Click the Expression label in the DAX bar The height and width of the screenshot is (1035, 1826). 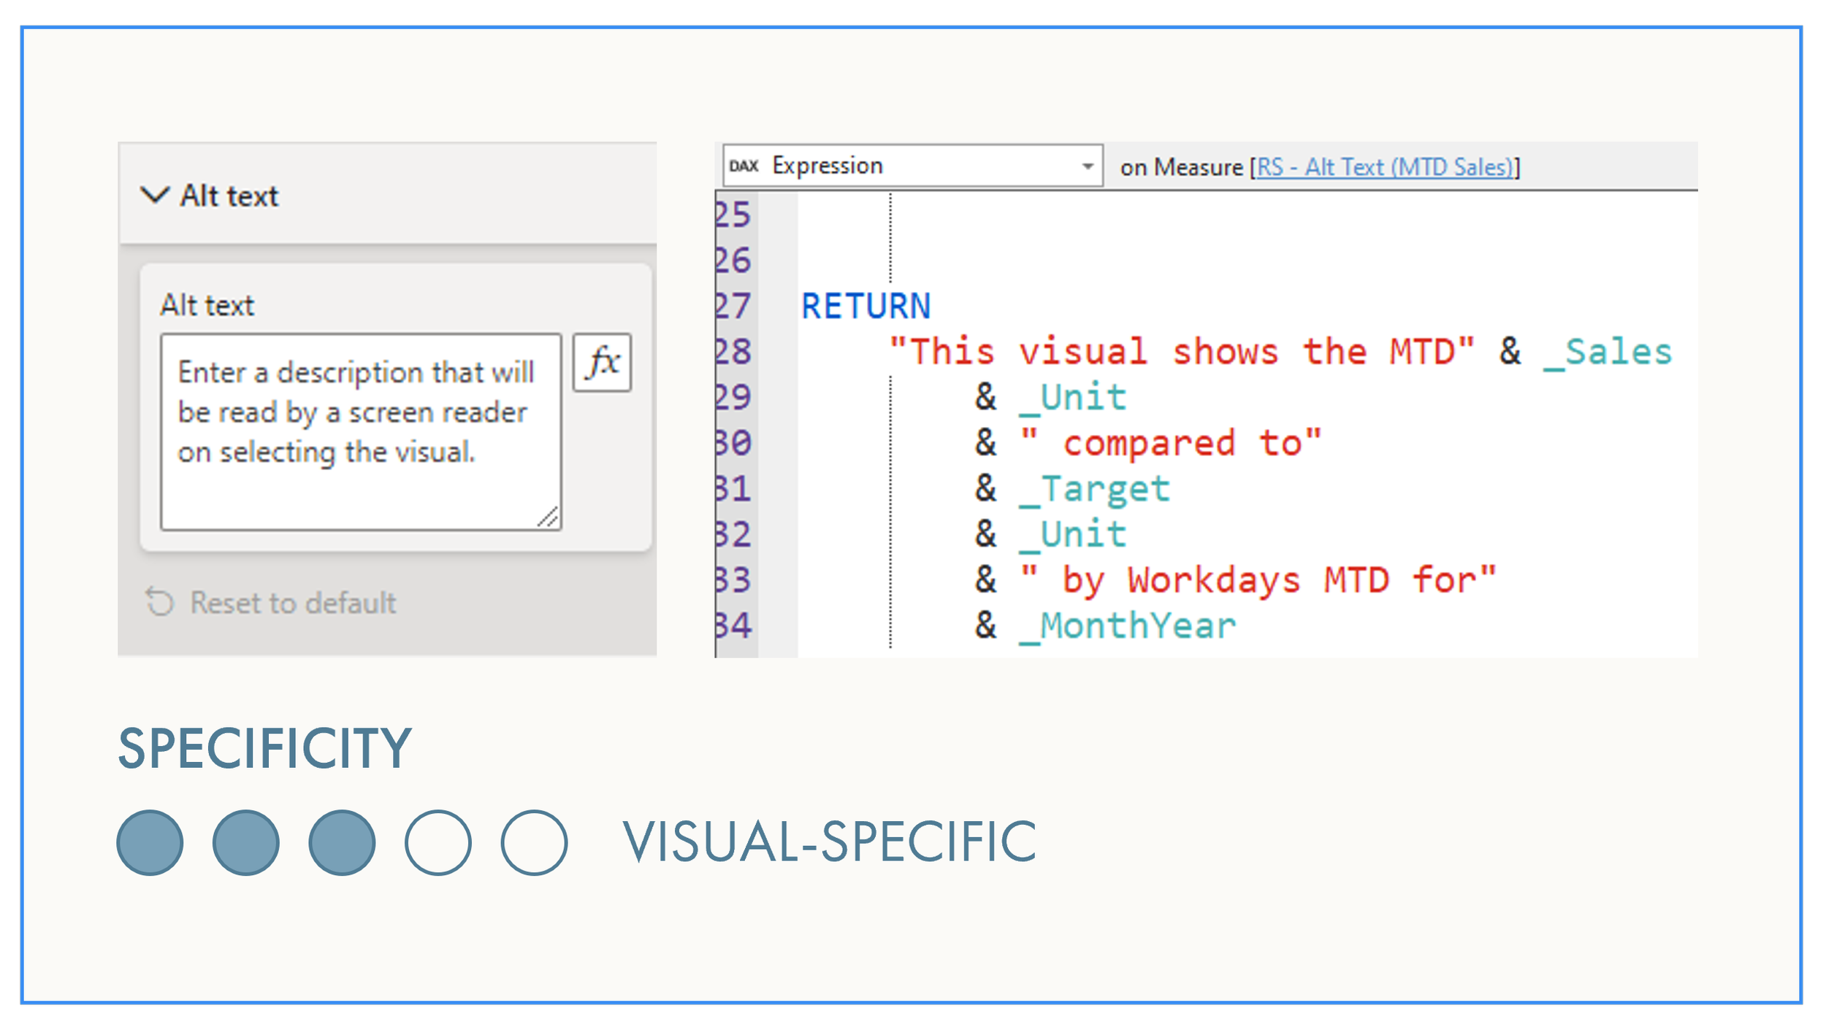826,166
